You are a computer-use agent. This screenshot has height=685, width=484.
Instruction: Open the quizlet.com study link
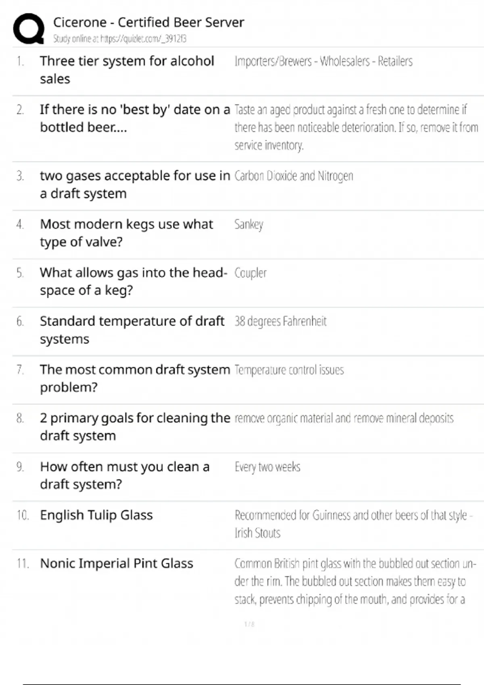click(120, 39)
